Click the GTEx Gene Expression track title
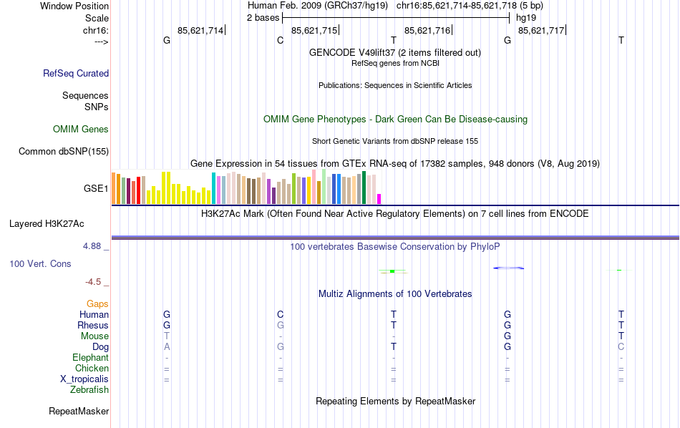Viewport: 680px width, 428px height. tap(395, 163)
